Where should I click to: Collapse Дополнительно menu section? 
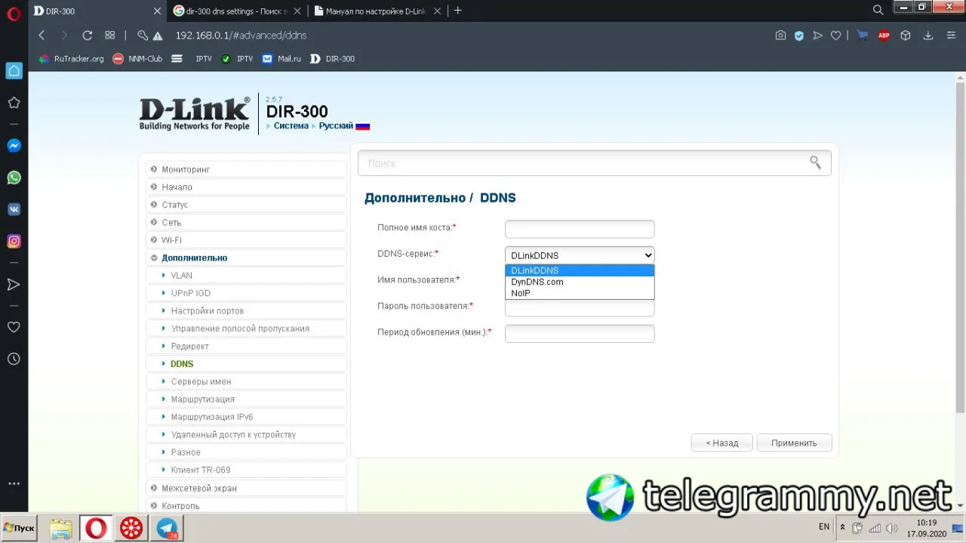click(246, 258)
